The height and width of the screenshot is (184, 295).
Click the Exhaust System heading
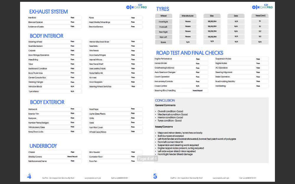pyautogui.click(x=48, y=12)
